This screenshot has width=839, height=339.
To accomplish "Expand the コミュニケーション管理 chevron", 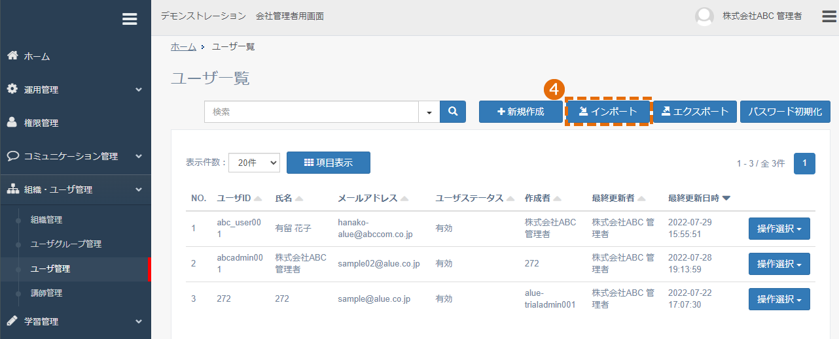I will pyautogui.click(x=139, y=156).
